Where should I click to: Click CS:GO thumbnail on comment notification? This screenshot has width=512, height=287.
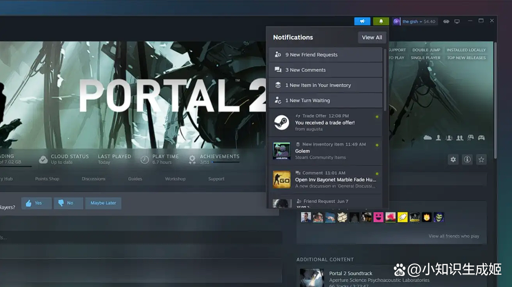click(281, 180)
